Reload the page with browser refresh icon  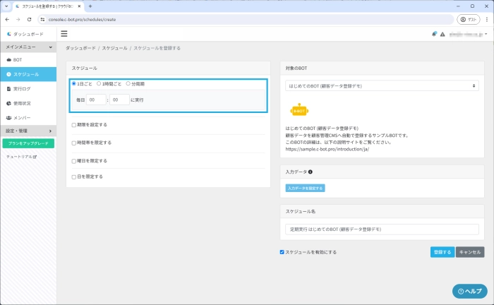pyautogui.click(x=28, y=19)
